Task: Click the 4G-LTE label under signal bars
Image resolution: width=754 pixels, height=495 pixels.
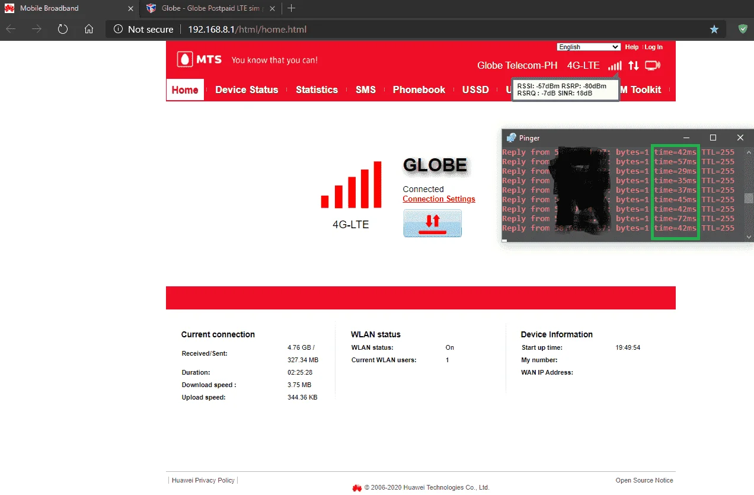Action: (351, 225)
